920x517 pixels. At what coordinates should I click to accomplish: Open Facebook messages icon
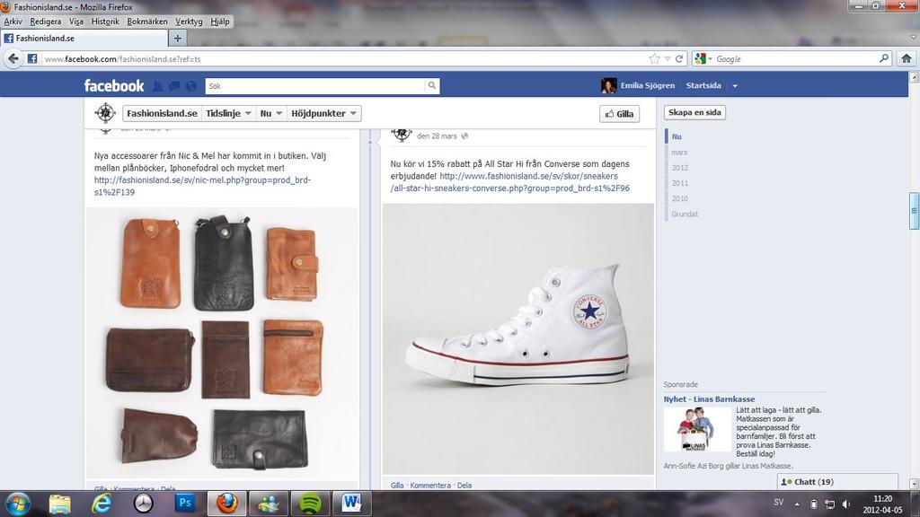[x=174, y=86]
